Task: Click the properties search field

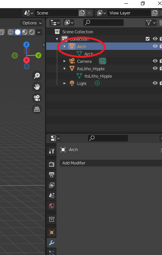Action: 108,138
